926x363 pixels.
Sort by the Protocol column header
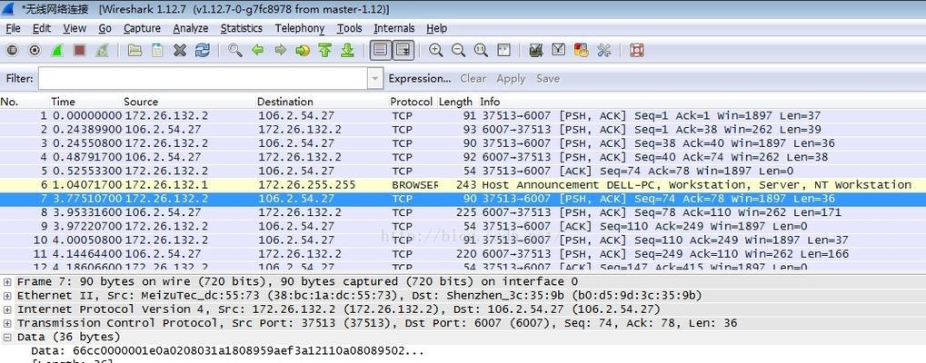coord(411,102)
